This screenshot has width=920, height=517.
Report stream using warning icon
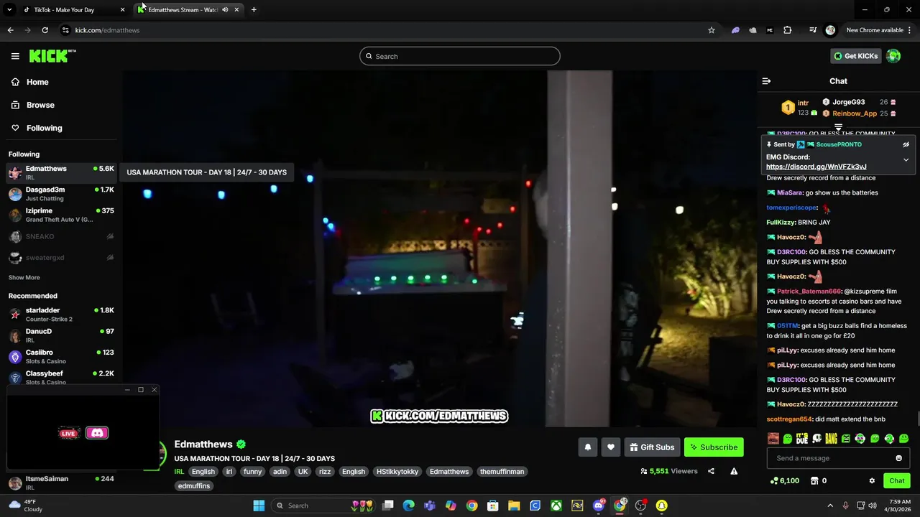[734, 471]
